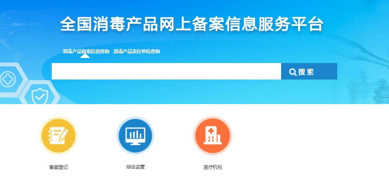
Task: Click the magnifying glass icon in the search button
Action: [x=293, y=72]
